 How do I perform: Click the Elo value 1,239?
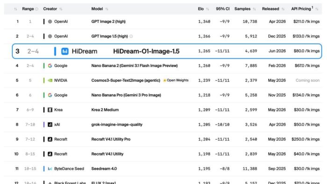click(204, 80)
